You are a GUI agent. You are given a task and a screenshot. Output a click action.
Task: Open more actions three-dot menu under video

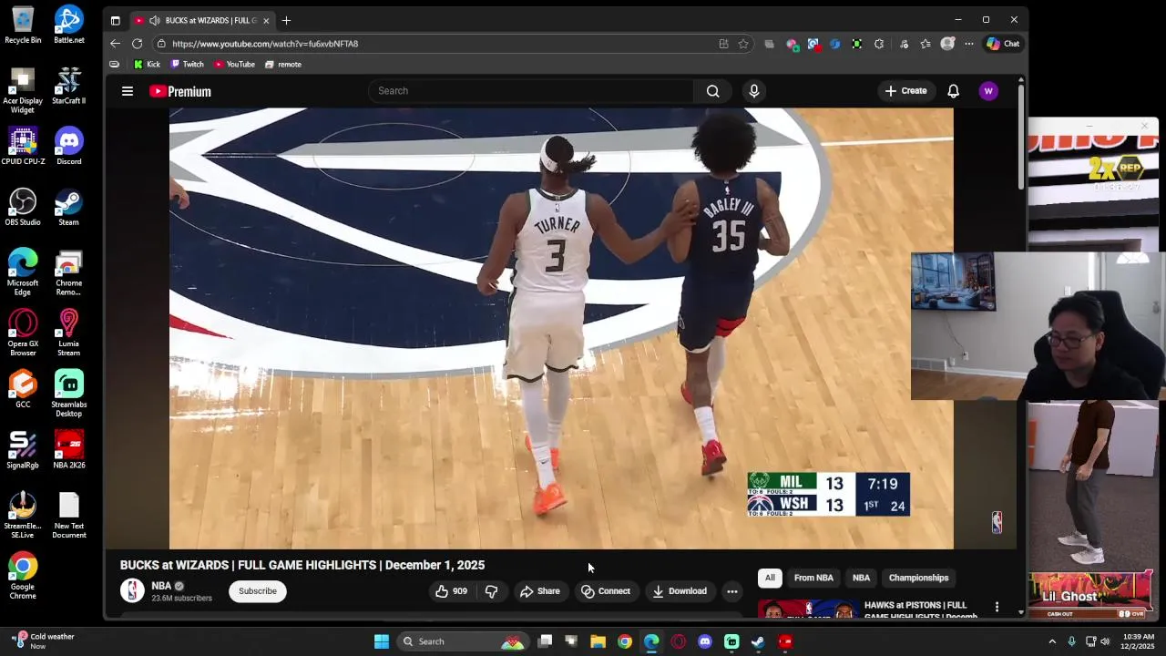coord(731,591)
